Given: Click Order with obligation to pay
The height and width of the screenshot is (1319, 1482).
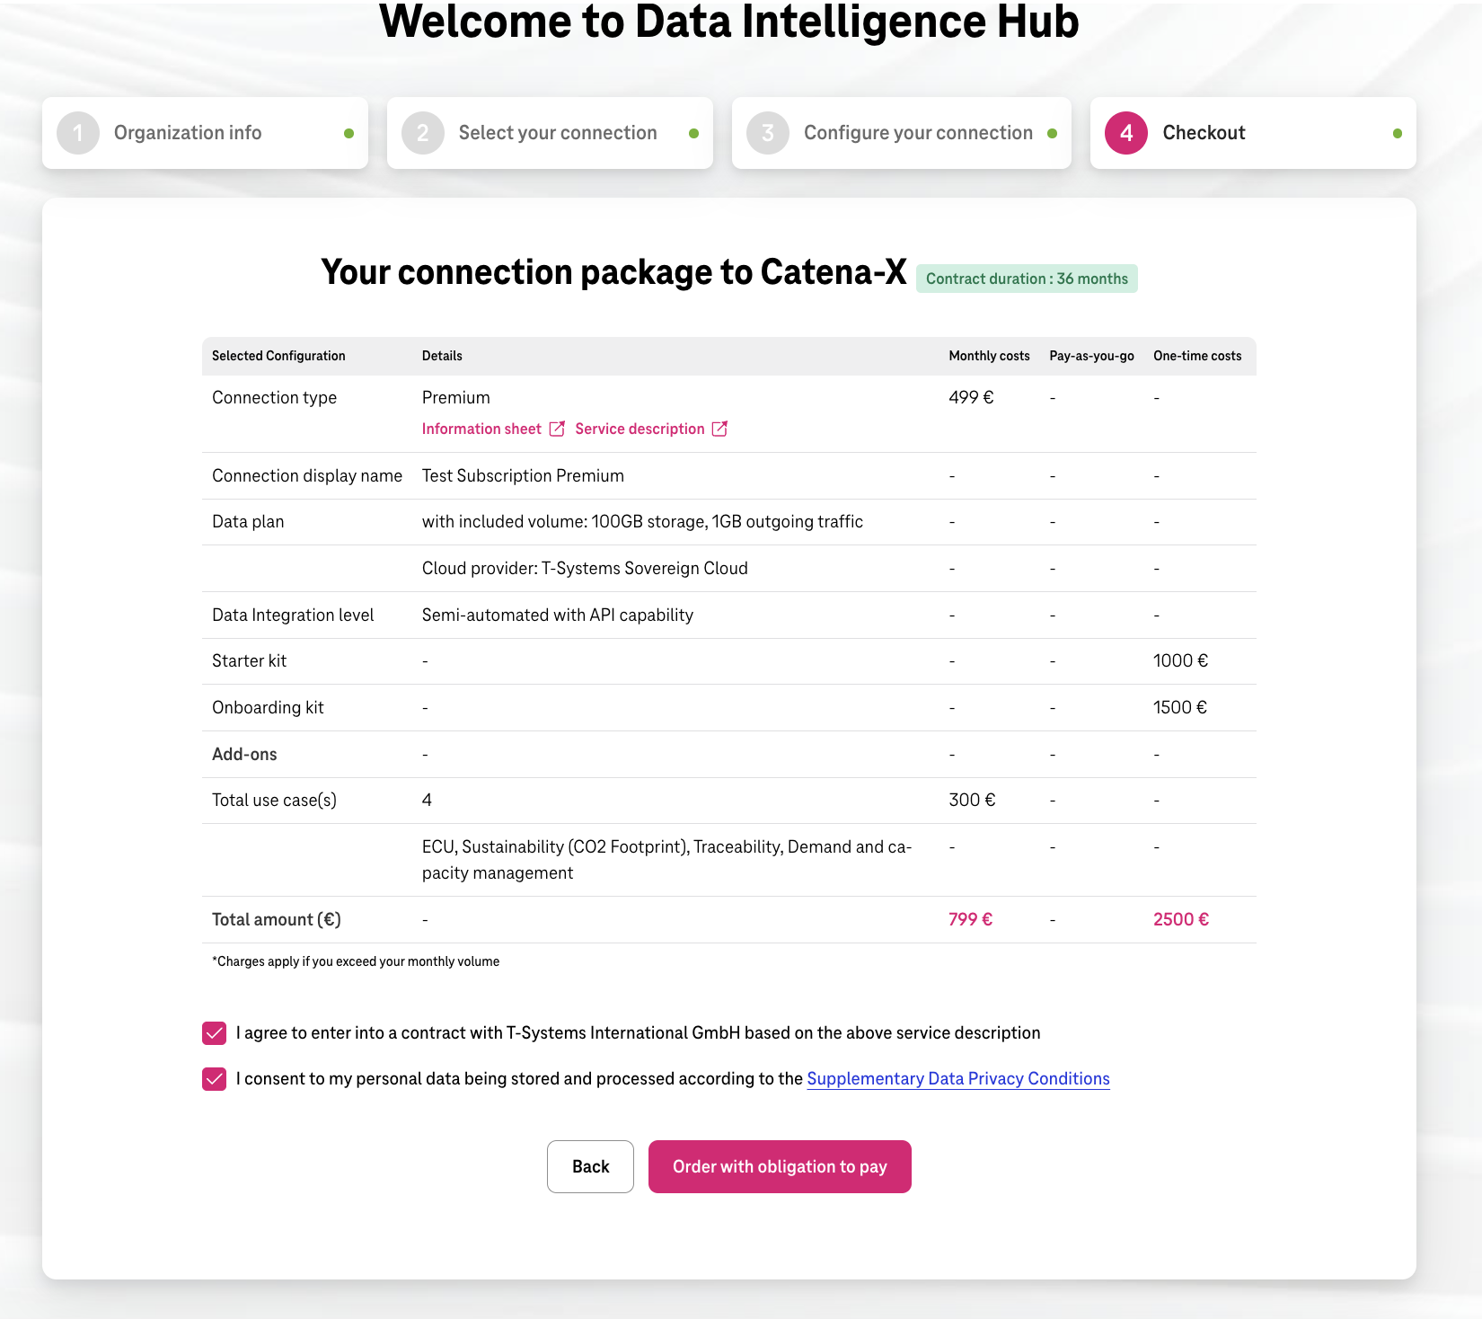Looking at the screenshot, I should coord(779,1166).
